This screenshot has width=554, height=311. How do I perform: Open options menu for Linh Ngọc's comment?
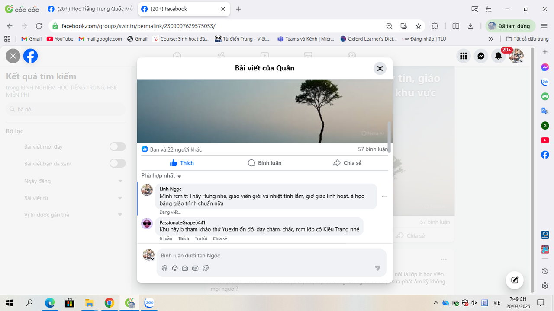tap(384, 197)
